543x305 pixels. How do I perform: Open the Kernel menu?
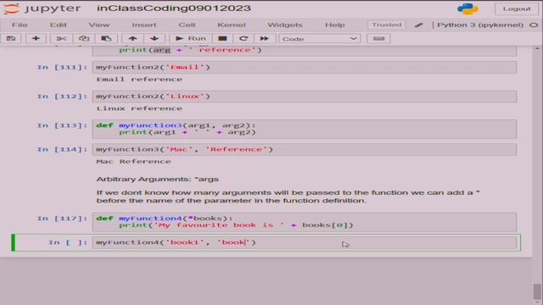point(232,25)
